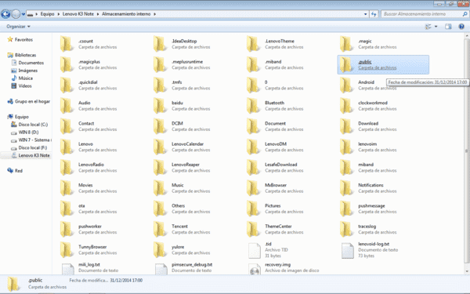Select the TunnyBrowser folder icon

coord(67,250)
